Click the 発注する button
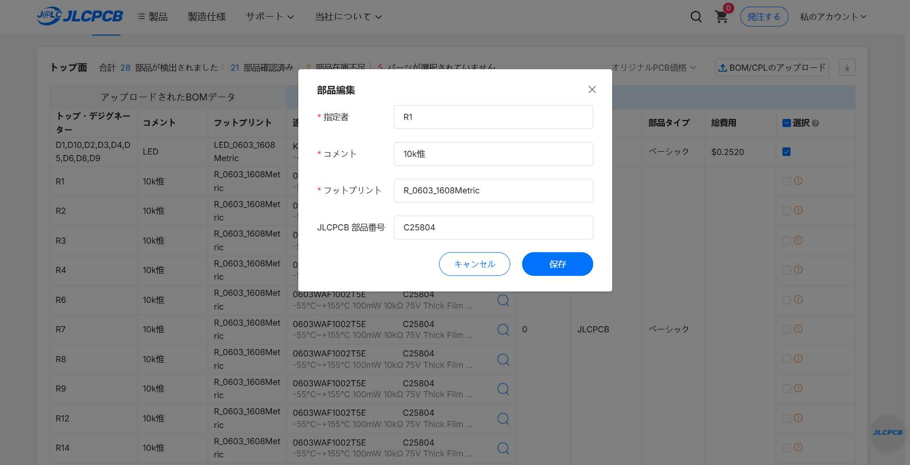 point(764,17)
